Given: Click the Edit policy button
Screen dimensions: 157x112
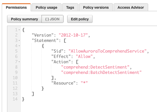Looking at the screenshot, I should [x=80, y=19].
